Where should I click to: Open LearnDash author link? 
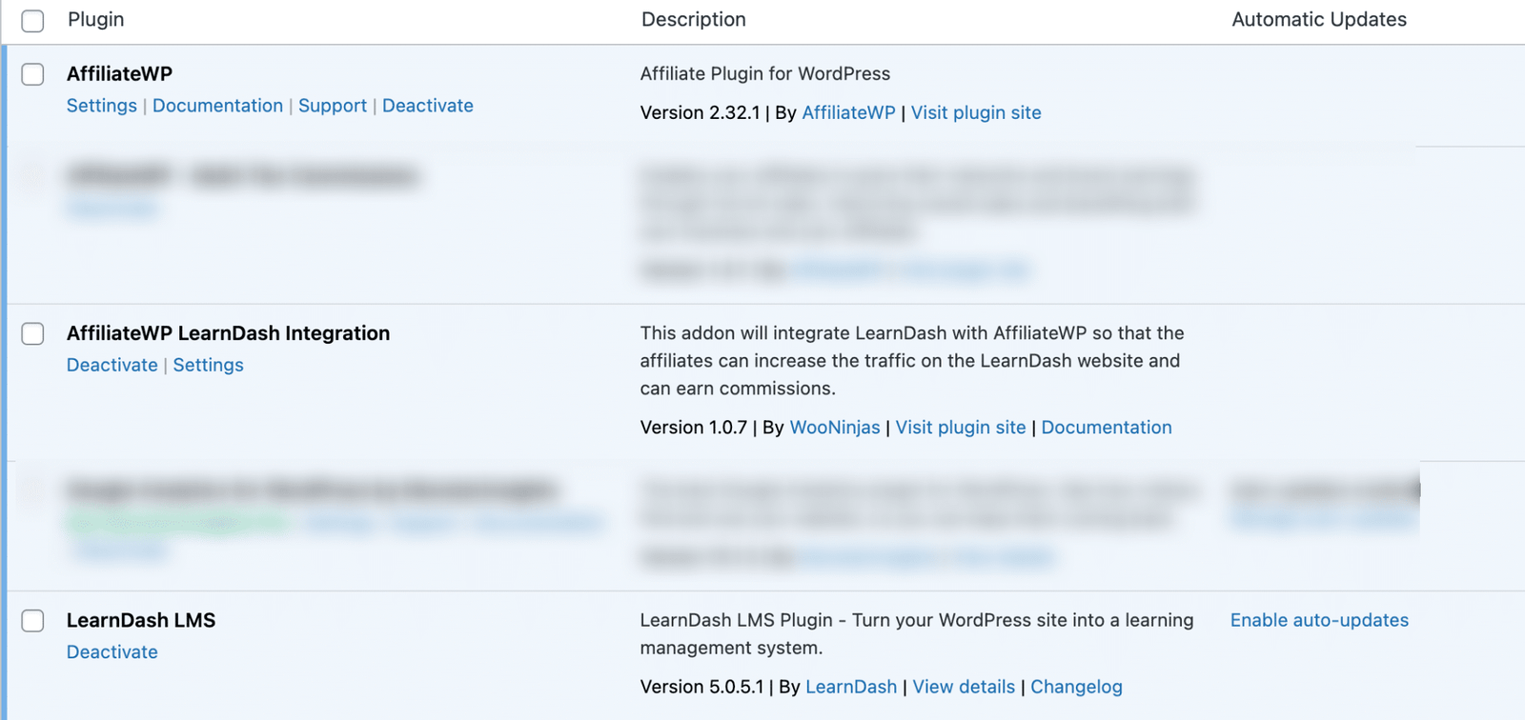[x=851, y=687]
